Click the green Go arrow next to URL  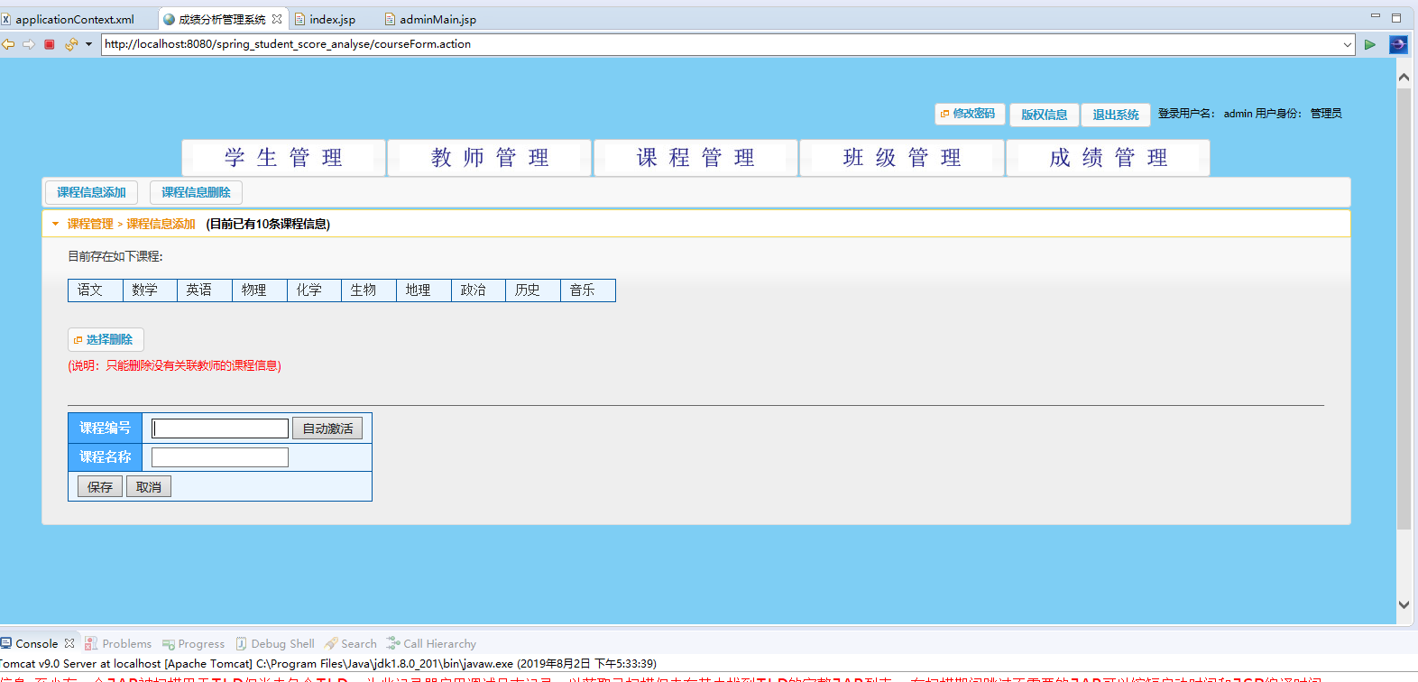[1370, 44]
